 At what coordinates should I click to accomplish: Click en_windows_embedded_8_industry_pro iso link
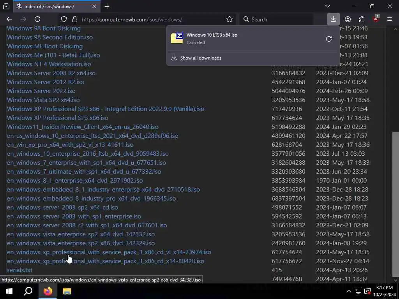pos(91,198)
